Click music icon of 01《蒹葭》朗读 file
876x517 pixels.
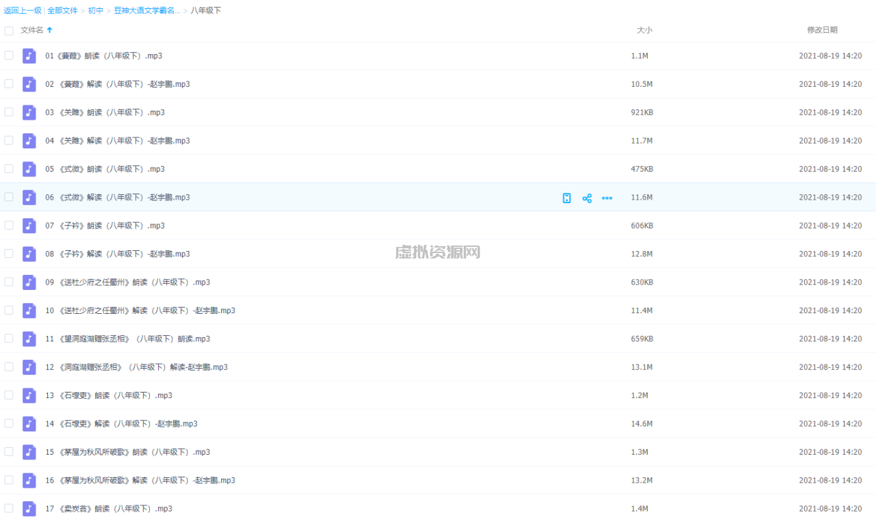pyautogui.click(x=29, y=56)
